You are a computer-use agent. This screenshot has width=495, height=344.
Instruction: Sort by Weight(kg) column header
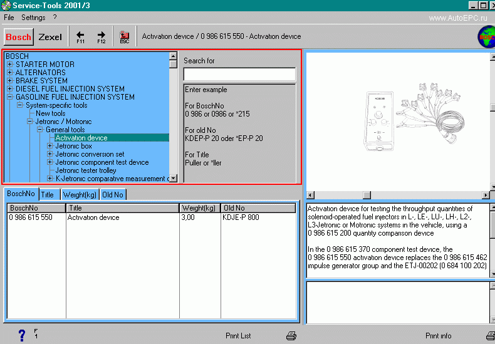point(200,208)
